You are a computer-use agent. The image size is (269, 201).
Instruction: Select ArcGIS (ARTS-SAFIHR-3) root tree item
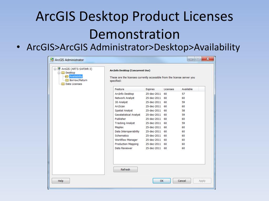tap(77, 69)
